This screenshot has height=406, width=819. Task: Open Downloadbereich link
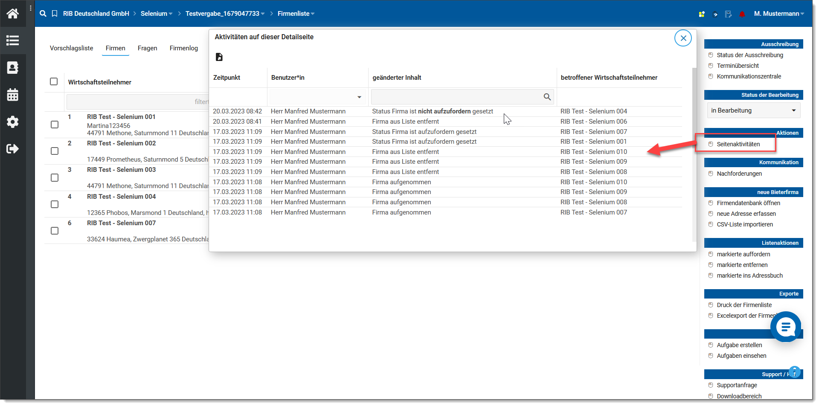pyautogui.click(x=739, y=396)
